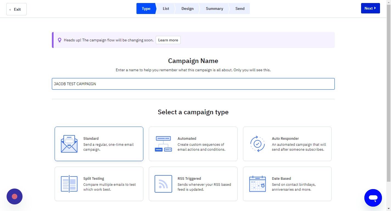Open the chat support bubble
Viewport: 391px width, 211px height.
click(373, 198)
